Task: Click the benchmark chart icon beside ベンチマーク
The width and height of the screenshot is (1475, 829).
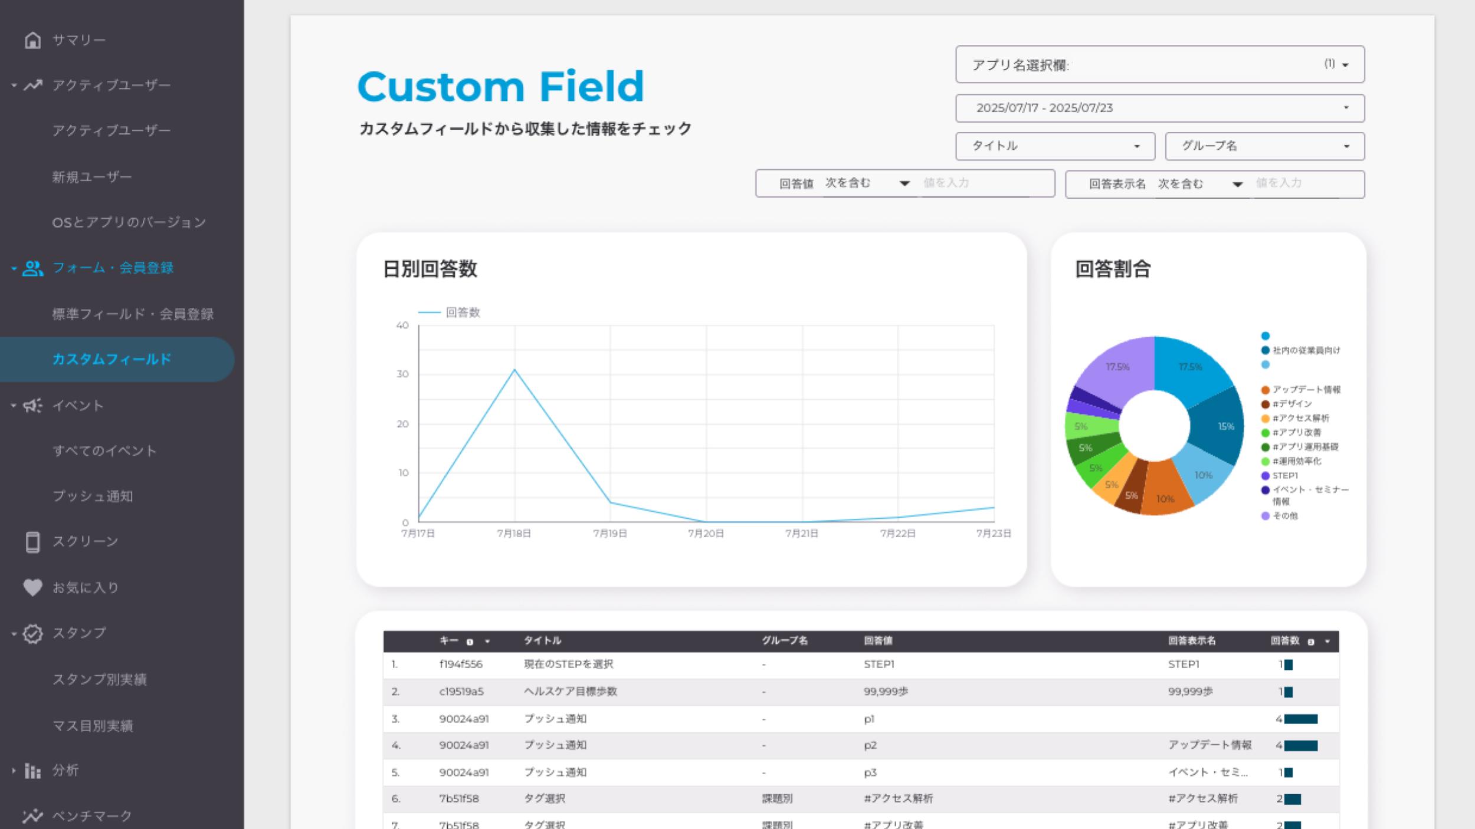Action: 33,816
